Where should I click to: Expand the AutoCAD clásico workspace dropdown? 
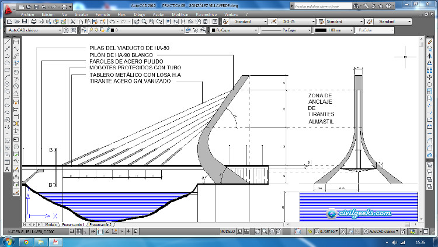32,30
